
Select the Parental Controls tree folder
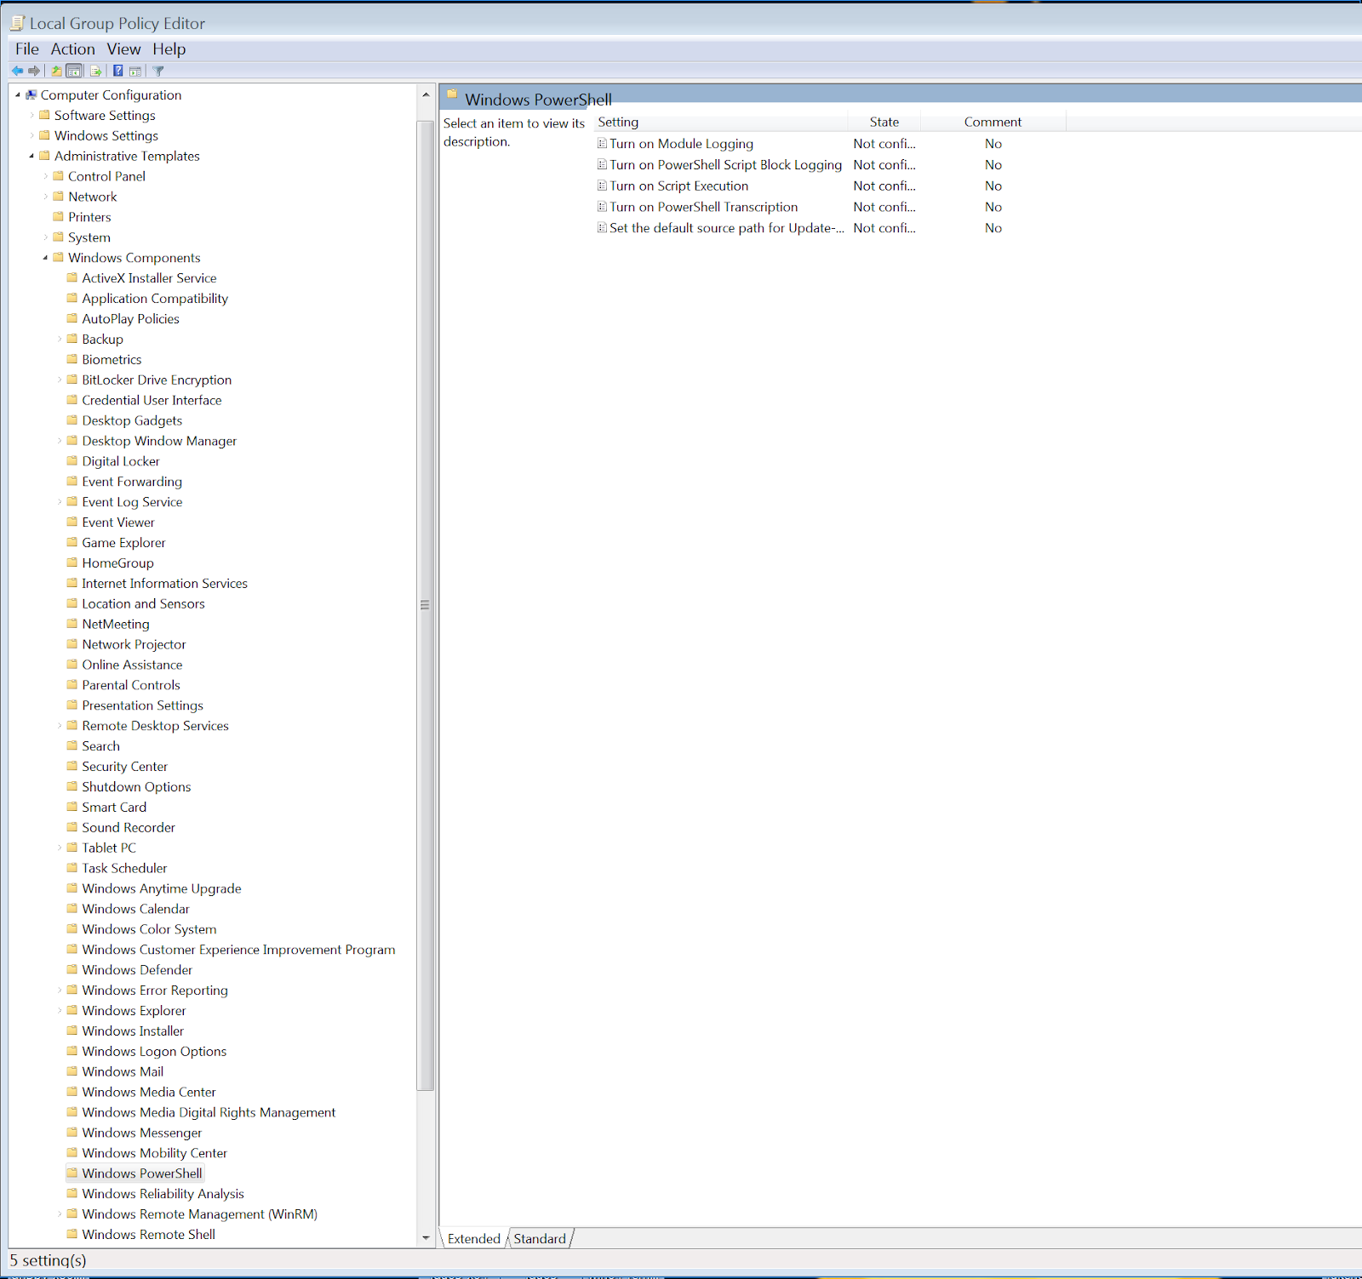tap(131, 685)
